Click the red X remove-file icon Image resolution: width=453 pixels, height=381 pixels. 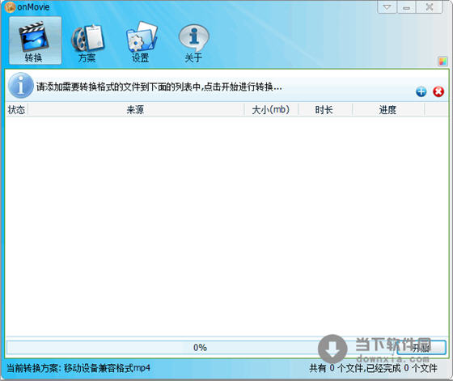438,92
